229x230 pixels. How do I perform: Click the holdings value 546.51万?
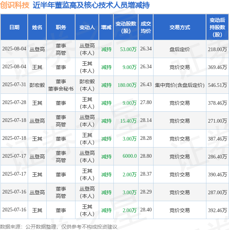coord(217,85)
